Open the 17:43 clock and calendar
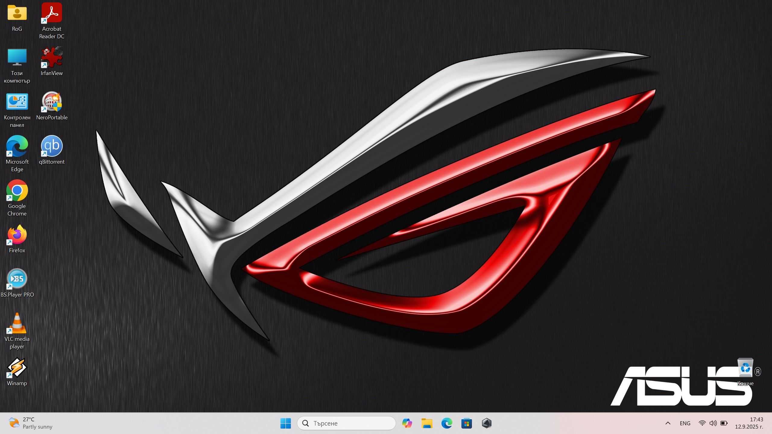Viewport: 772px width, 434px height. coord(749,423)
